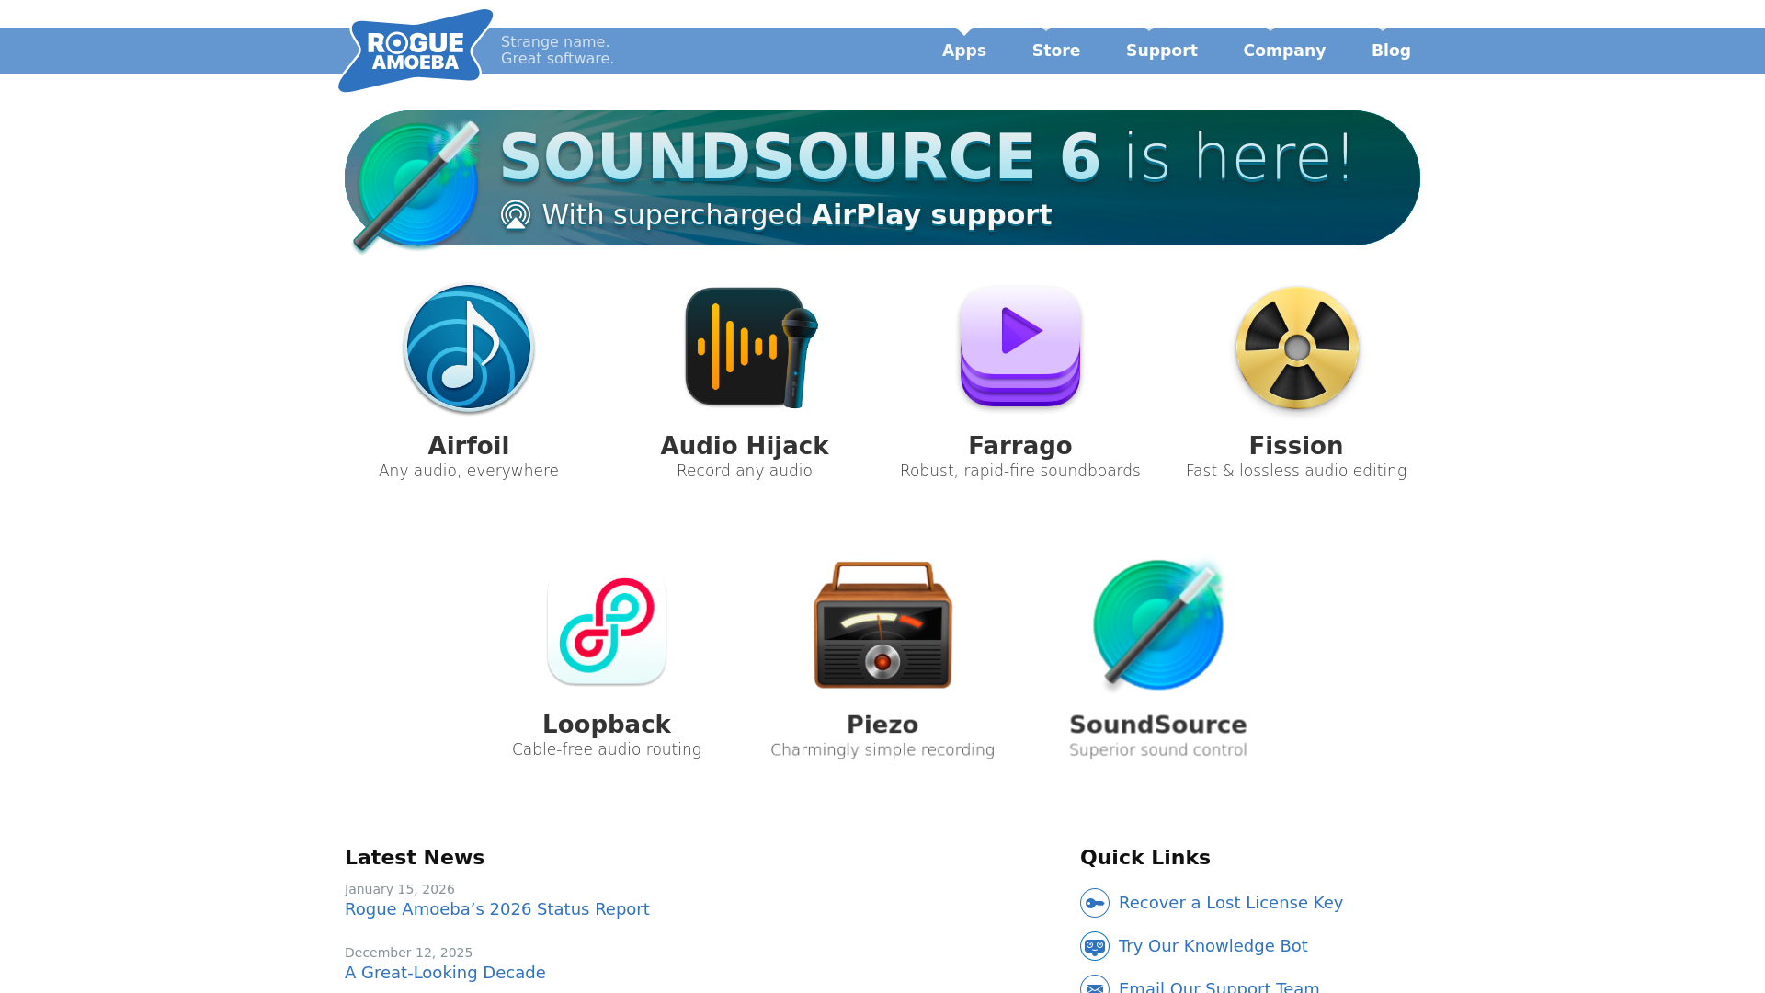Open the Fission radiation symbol icon
Viewport: 1765px width, 993px height.
pos(1297,348)
